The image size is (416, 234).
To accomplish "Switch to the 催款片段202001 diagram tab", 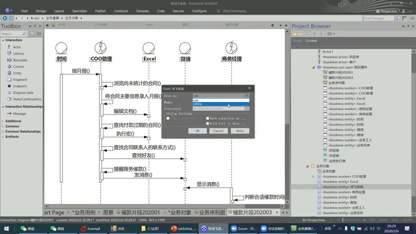I will [x=138, y=212].
